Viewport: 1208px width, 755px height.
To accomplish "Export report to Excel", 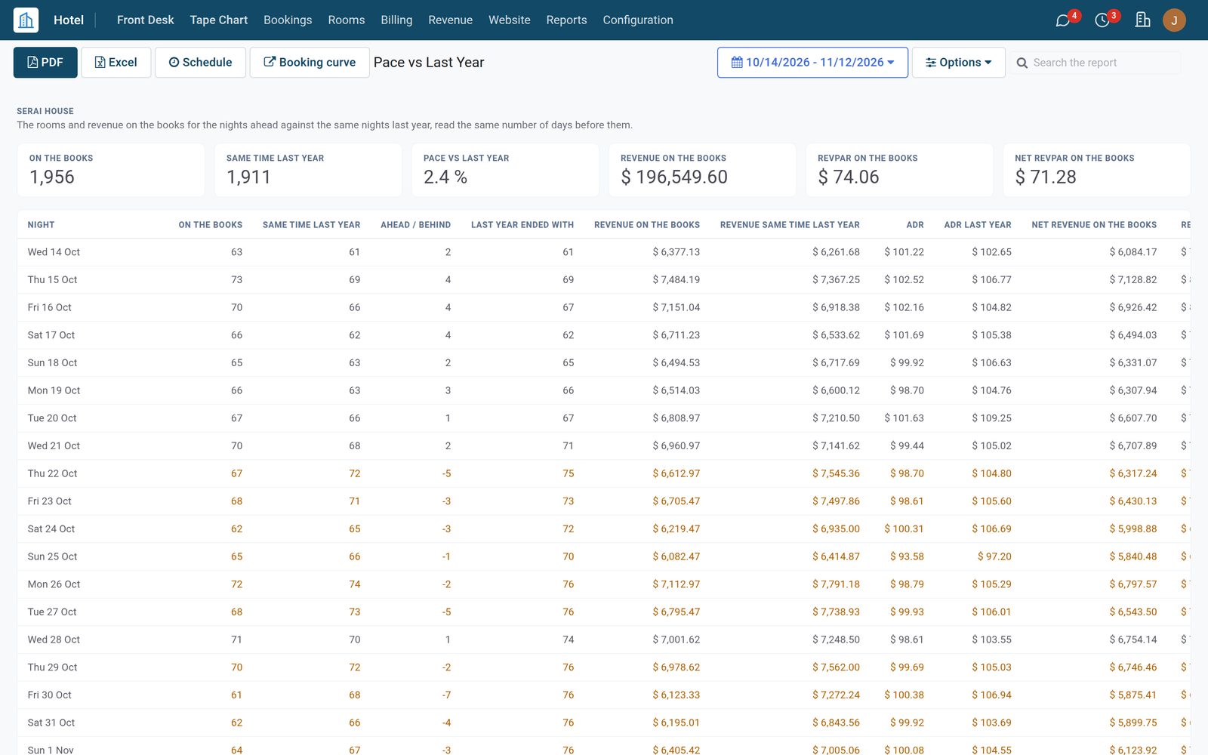I will (x=116, y=63).
